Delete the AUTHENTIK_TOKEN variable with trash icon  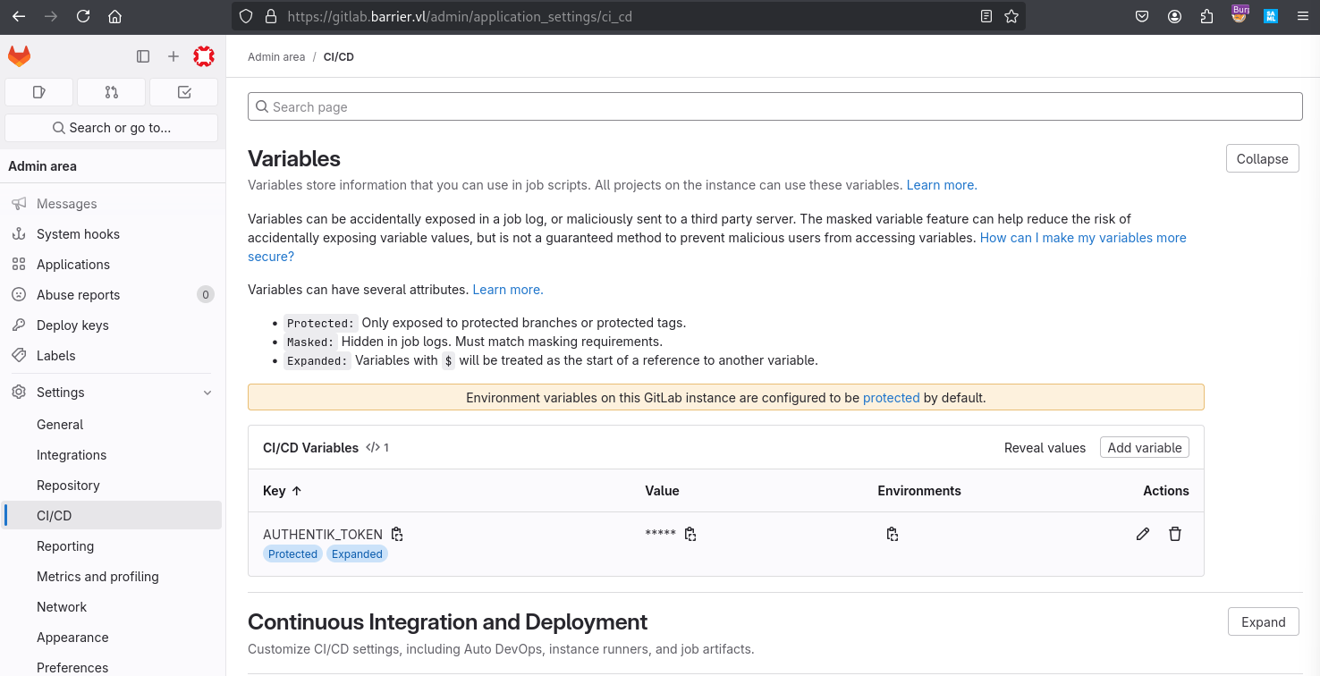pyautogui.click(x=1175, y=534)
